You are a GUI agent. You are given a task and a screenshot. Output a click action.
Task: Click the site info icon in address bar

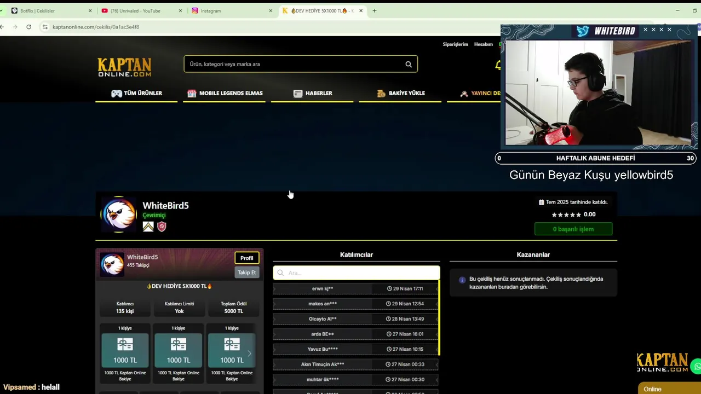(45, 27)
